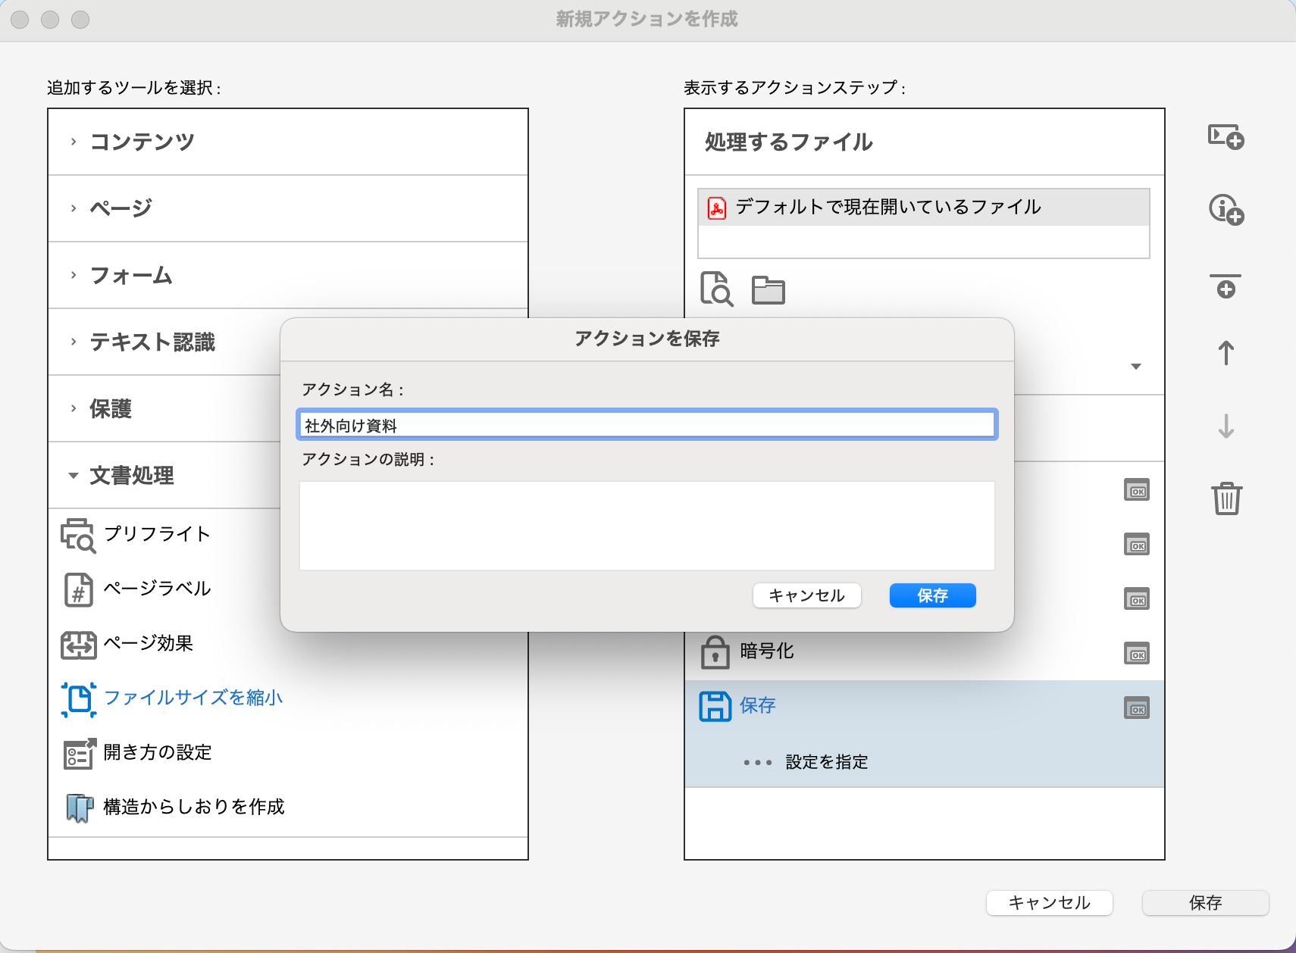Click the trash icon to delete step
The height and width of the screenshot is (953, 1296).
point(1226,498)
